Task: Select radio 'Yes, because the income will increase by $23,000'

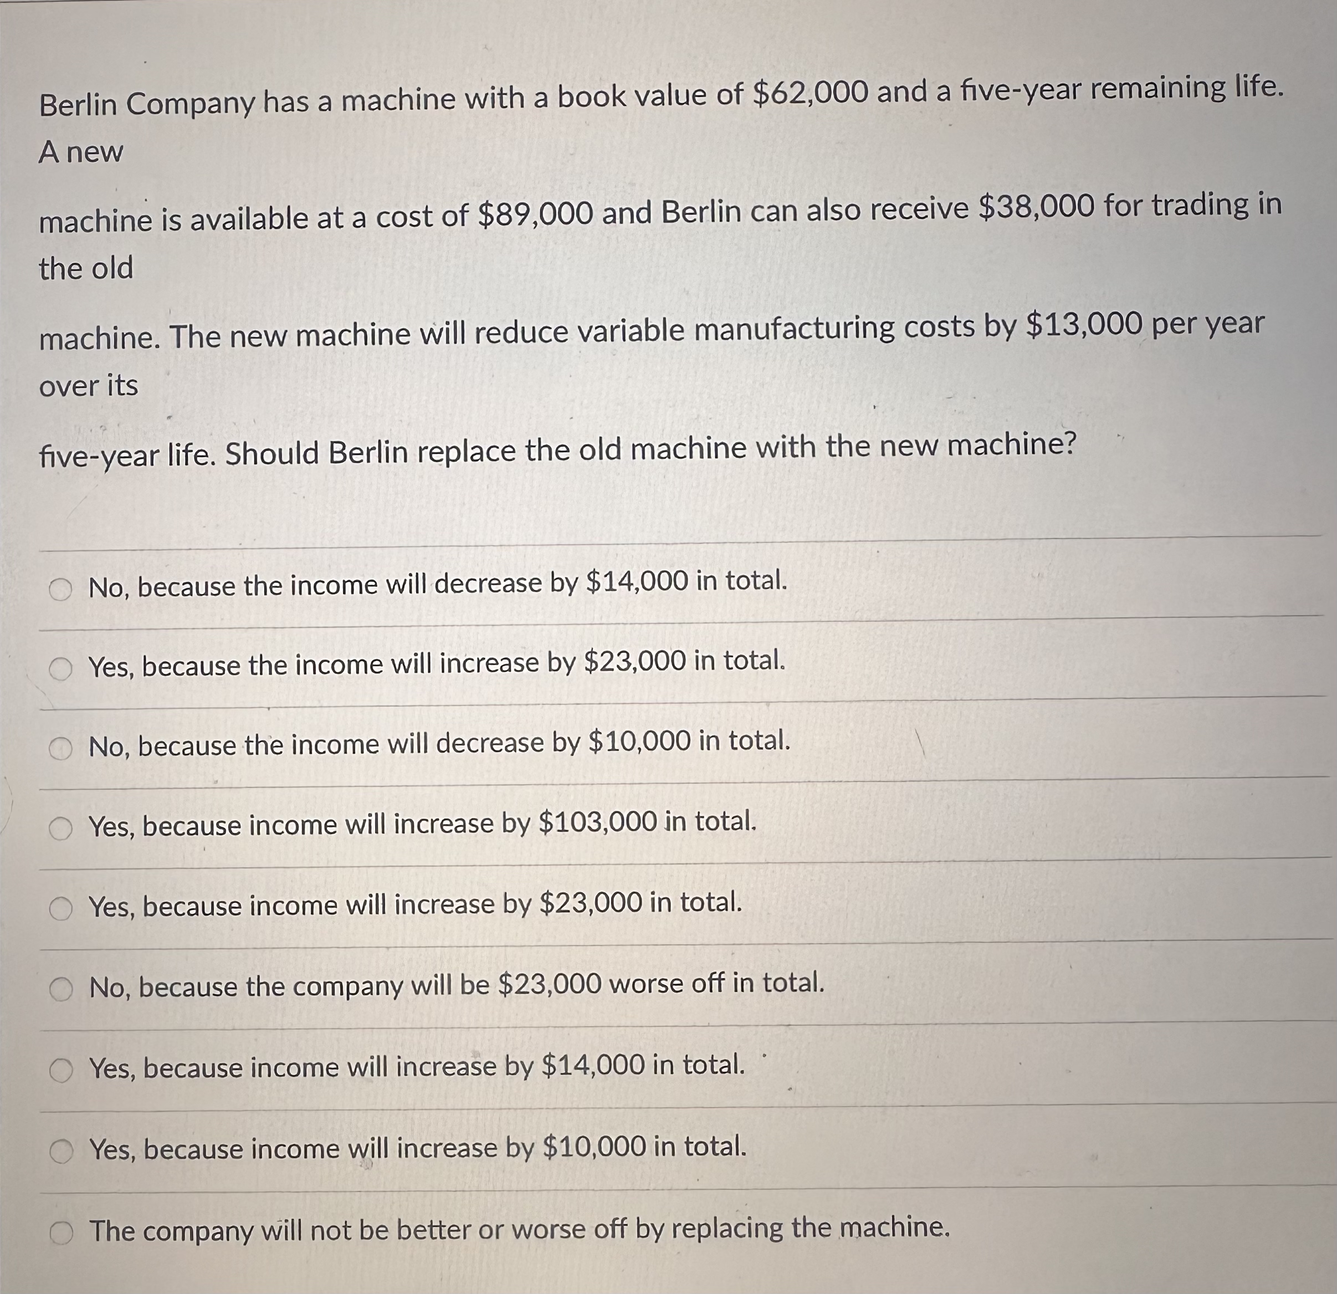Action: click(61, 669)
